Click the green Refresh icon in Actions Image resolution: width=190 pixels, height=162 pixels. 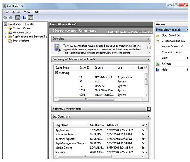158,64
